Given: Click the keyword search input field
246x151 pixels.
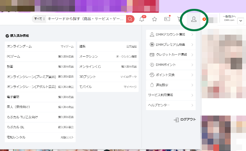Looking at the screenshot, I should [x=86, y=19].
